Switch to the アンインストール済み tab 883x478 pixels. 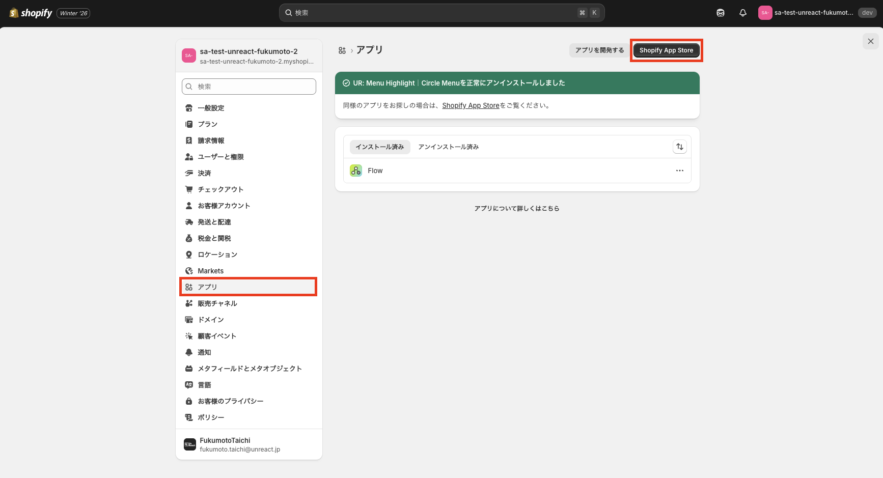pyautogui.click(x=448, y=147)
